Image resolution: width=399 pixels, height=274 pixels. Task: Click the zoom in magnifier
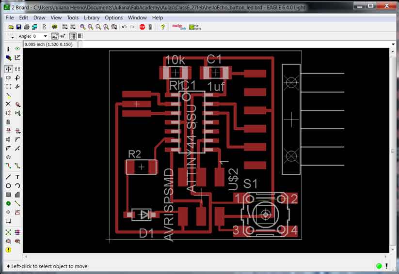point(91,27)
